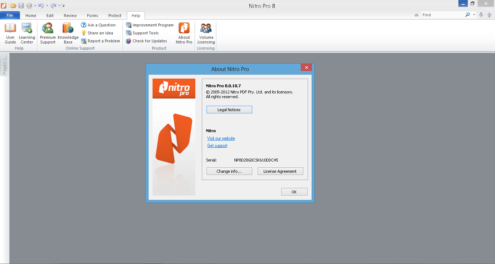Open Volume Licensing

click(x=206, y=33)
